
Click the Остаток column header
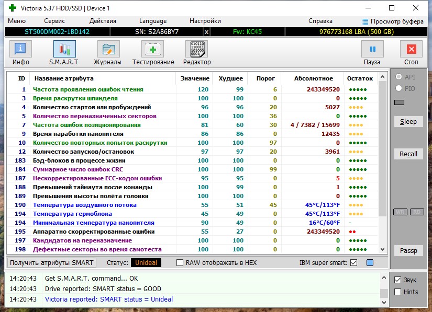[360, 78]
